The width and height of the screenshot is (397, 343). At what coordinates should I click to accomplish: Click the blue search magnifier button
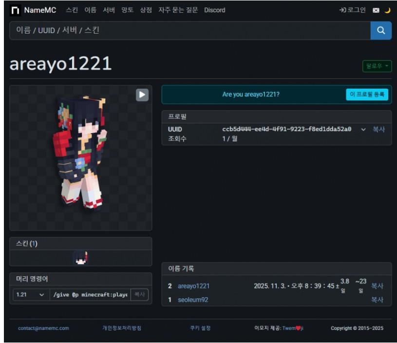click(x=381, y=30)
